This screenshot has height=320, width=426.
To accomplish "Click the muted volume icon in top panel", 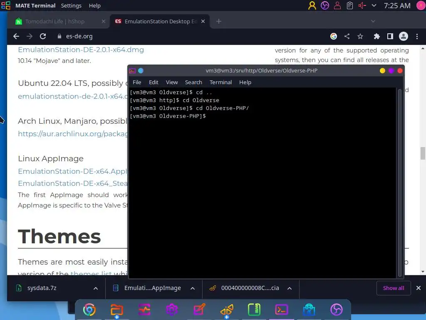I will click(x=362, y=5).
